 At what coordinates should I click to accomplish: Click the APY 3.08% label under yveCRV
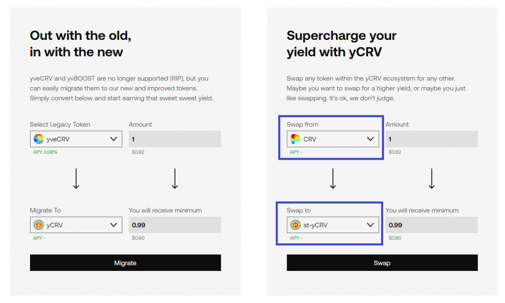tap(45, 152)
